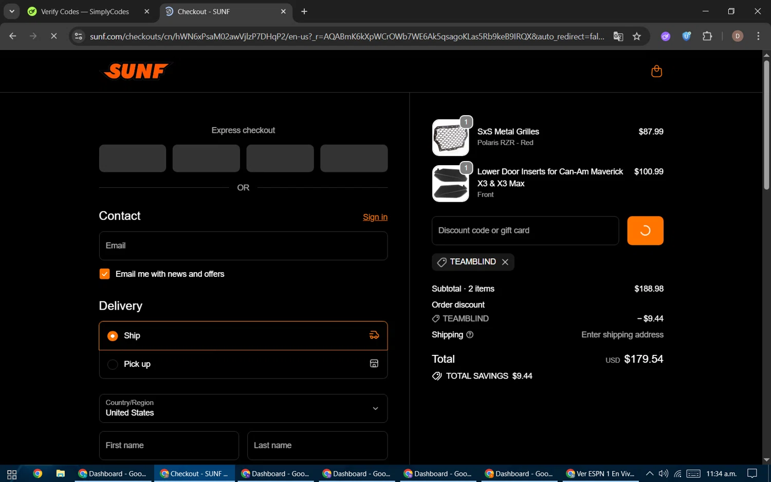This screenshot has height=482, width=771.
Task: Show hidden system tray icons
Action: click(650, 474)
